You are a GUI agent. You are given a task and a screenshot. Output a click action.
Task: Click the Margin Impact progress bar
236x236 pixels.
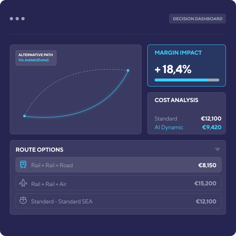[187, 80]
